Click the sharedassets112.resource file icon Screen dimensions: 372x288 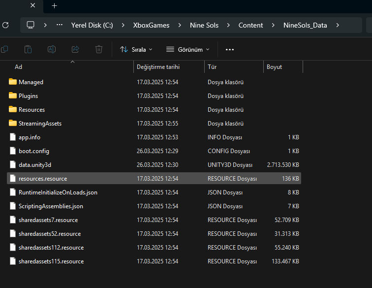[13, 247]
